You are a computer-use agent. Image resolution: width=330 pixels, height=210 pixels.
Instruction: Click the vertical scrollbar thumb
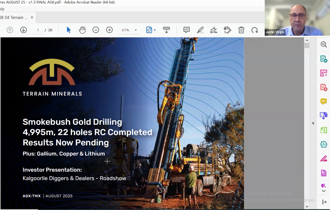[x=307, y=46]
